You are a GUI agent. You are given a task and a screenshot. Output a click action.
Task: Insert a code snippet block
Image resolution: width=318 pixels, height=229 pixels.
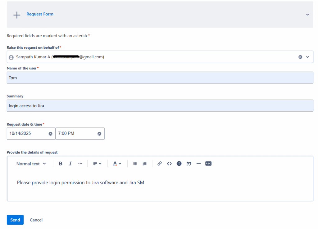tap(169, 164)
